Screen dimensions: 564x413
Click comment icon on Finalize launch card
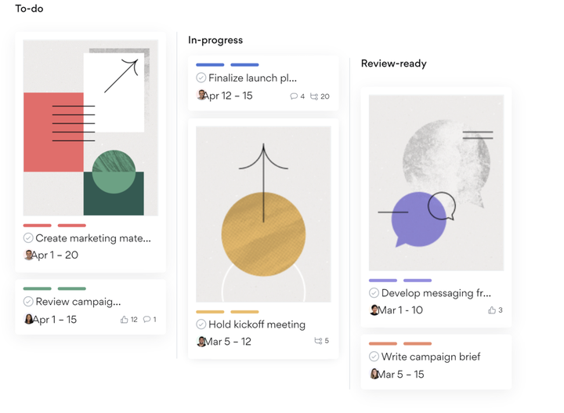pos(294,96)
